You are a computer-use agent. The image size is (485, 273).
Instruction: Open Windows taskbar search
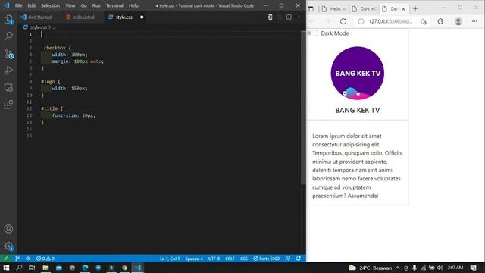point(19,268)
